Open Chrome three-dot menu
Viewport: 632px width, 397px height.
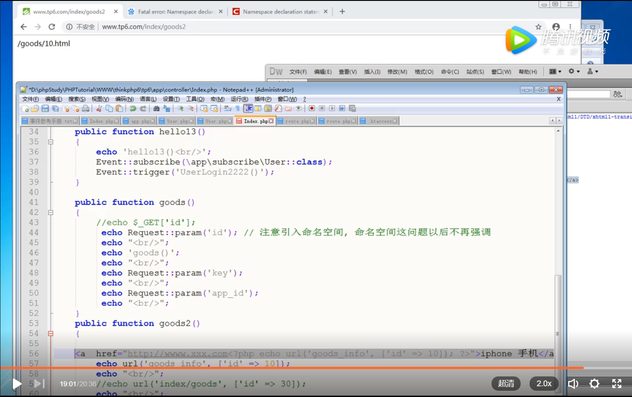coord(570,27)
